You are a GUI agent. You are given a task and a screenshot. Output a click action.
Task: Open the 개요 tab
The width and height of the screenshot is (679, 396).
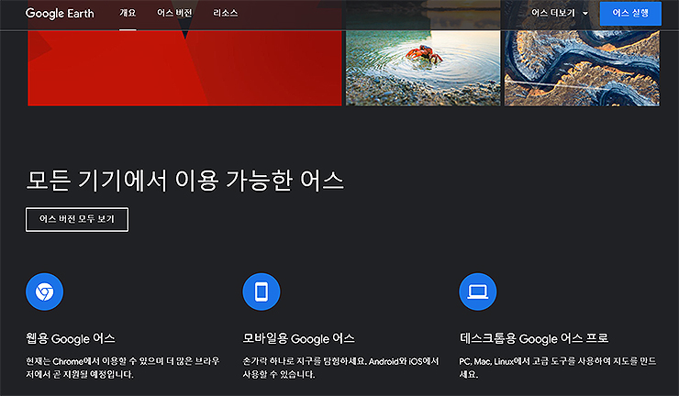tap(128, 13)
